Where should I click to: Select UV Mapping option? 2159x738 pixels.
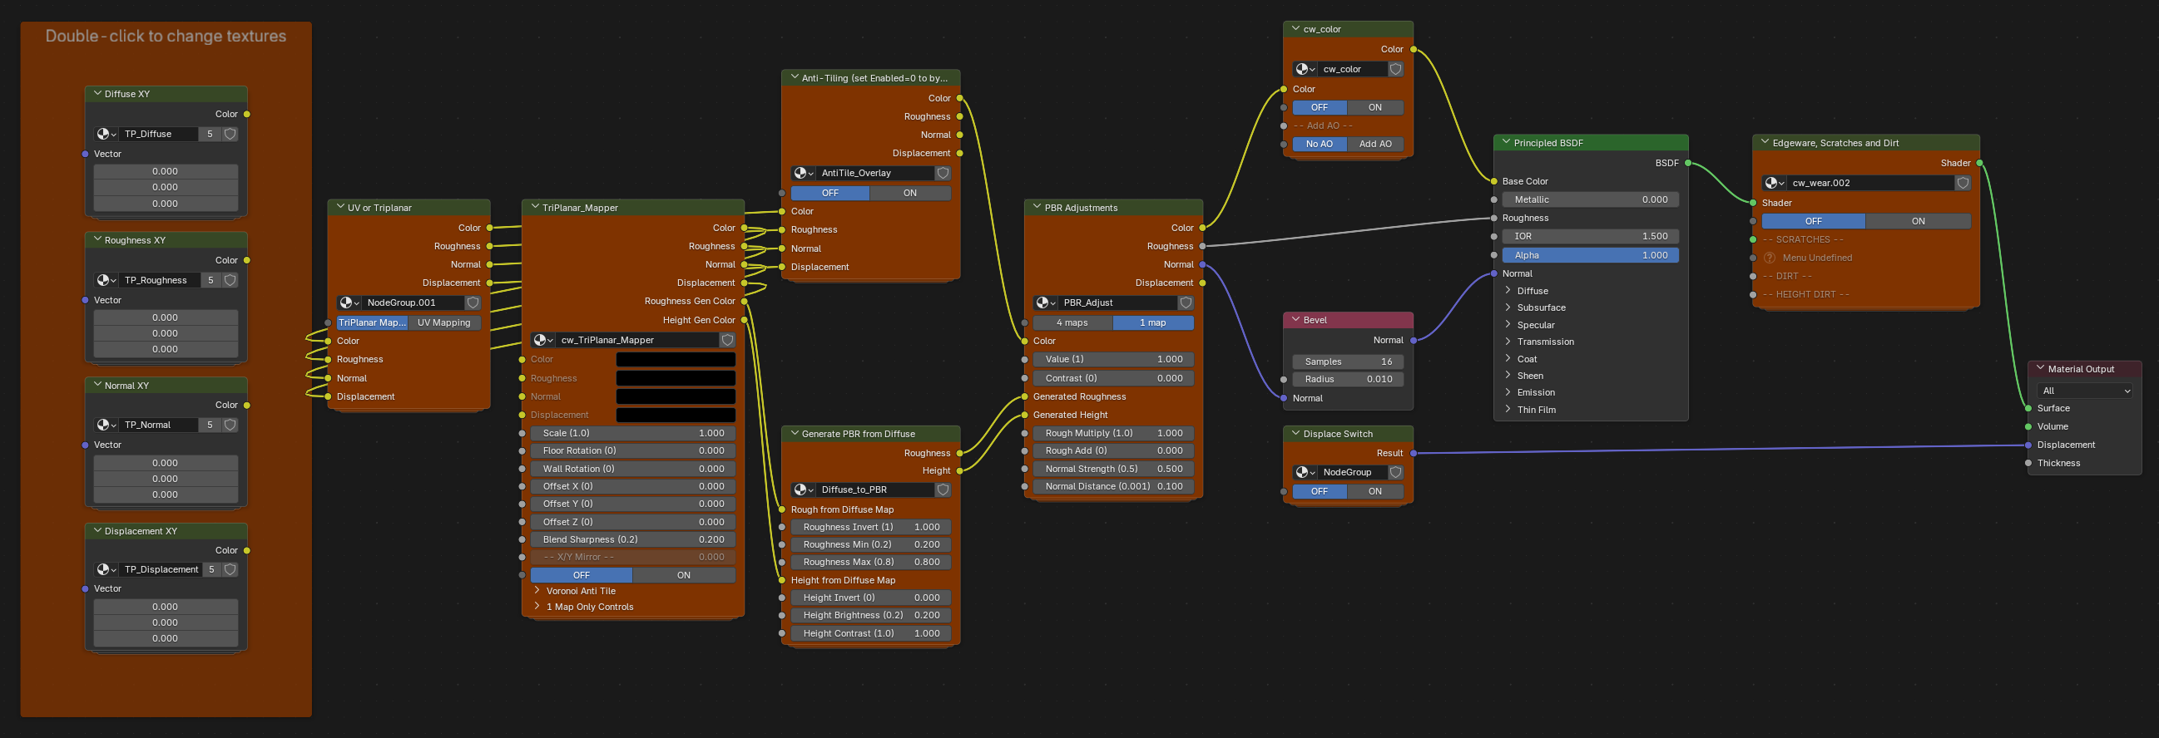(x=444, y=322)
